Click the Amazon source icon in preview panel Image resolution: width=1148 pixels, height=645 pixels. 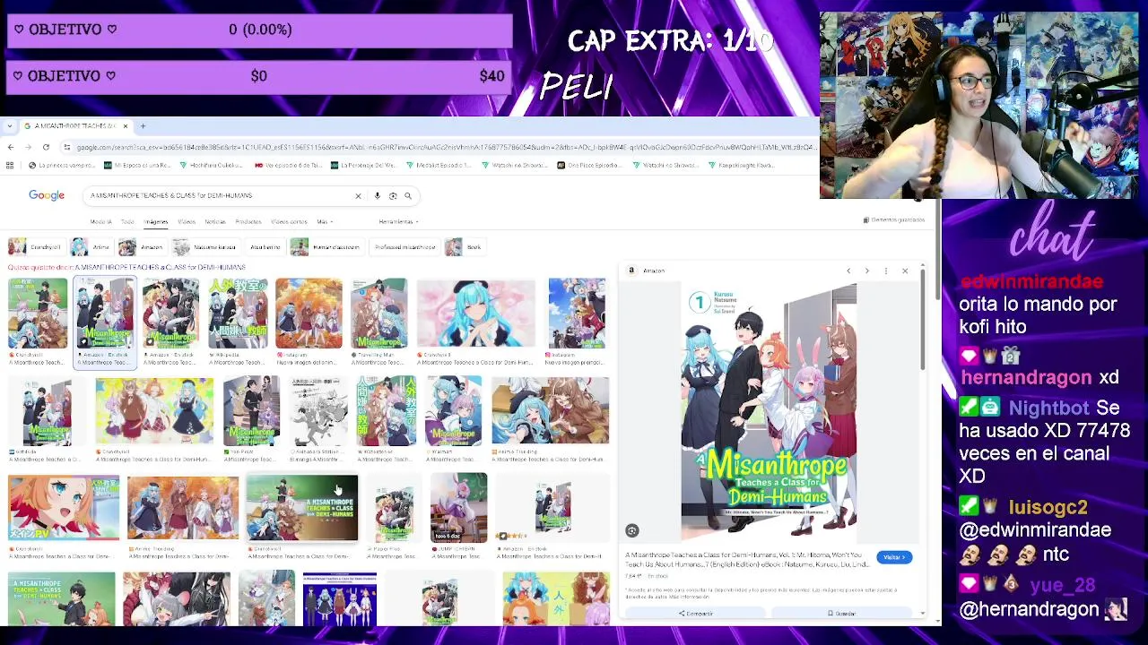pos(631,271)
